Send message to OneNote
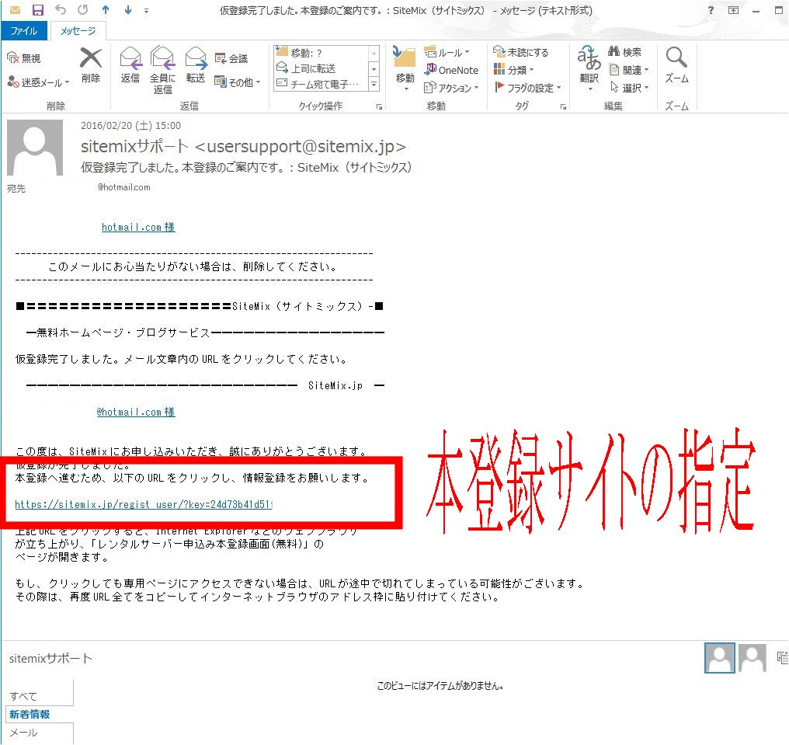 point(451,70)
